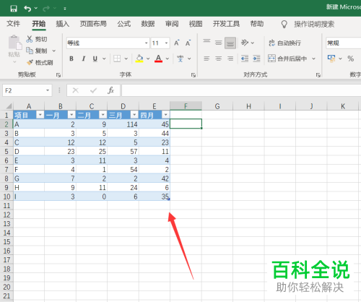
Task: Click the insert function fx icon
Action: tap(110, 90)
